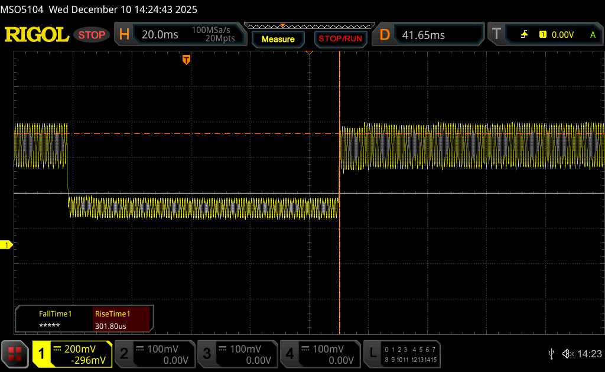Click the T trigger settings icon
Screen dimensions: 605x372
496,35
